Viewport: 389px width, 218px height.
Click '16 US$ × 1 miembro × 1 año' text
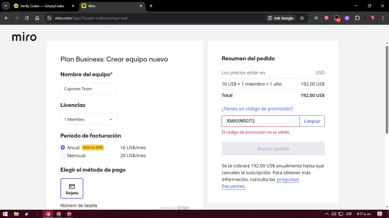point(252,84)
